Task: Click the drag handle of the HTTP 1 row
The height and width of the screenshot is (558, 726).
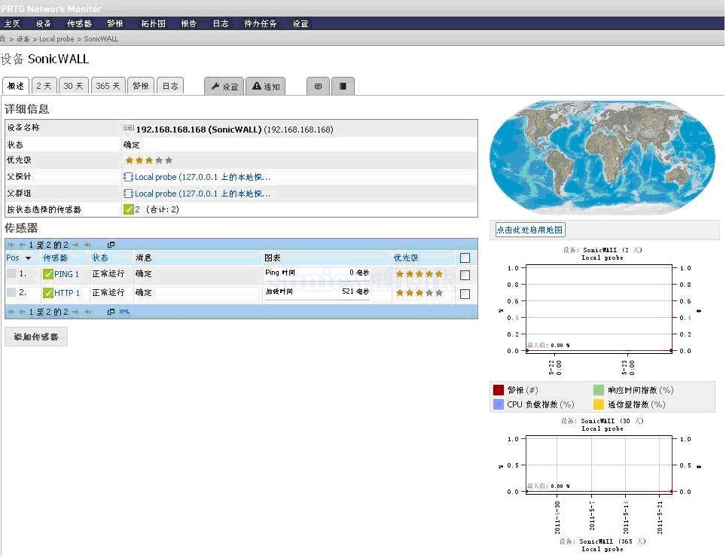Action: 11,293
